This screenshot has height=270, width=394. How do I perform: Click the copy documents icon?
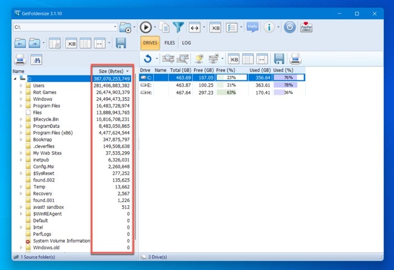pos(164,28)
